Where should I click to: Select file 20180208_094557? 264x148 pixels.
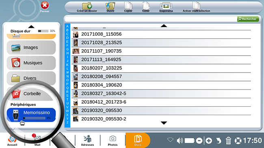tap(161, 77)
